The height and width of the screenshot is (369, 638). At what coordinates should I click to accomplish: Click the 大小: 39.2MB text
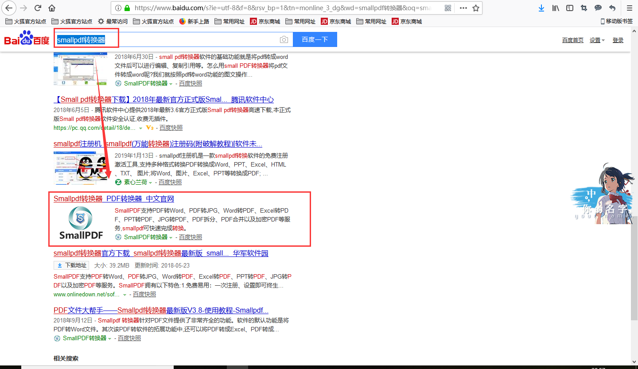(112, 266)
